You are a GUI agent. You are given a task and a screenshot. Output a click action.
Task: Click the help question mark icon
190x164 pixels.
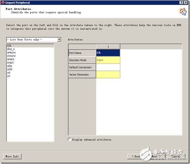pyautogui.click(x=181, y=2)
